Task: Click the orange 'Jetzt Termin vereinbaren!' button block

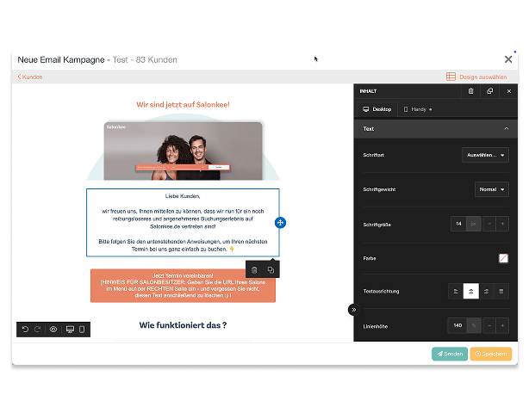Action: [x=183, y=286]
